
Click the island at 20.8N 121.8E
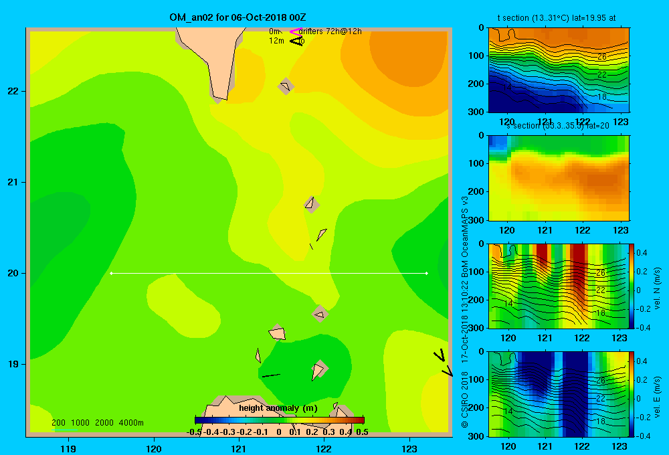[311, 204]
